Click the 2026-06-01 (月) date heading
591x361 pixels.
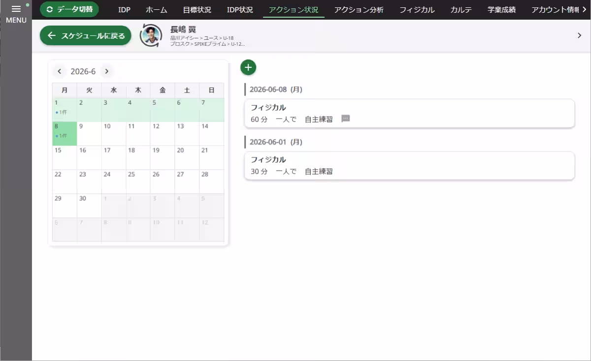tap(276, 142)
